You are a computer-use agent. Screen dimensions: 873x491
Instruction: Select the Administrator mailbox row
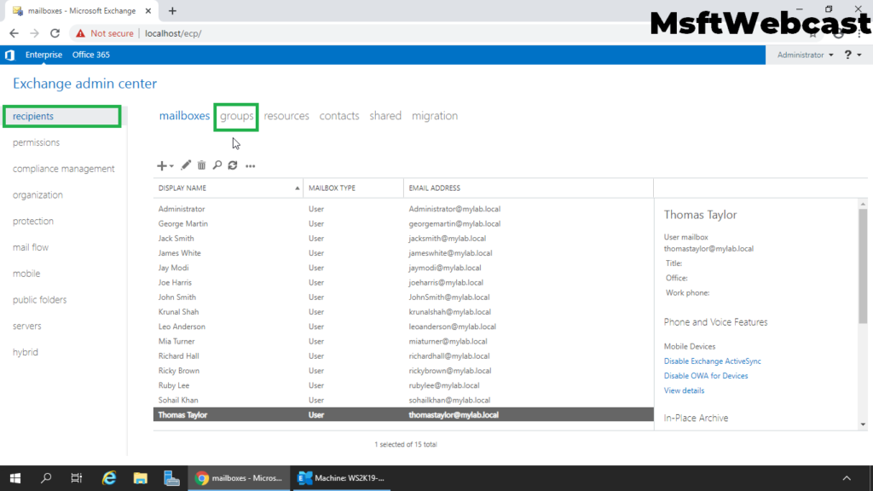403,209
